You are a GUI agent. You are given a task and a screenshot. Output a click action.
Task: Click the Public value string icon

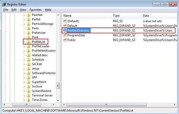[x=65, y=40]
